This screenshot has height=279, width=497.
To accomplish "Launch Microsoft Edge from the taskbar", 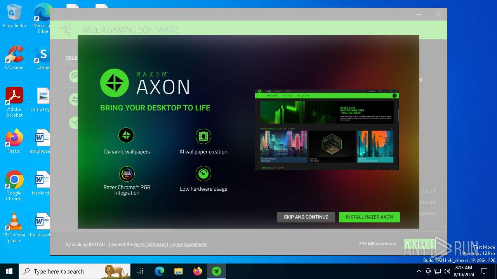I will coord(160,271).
